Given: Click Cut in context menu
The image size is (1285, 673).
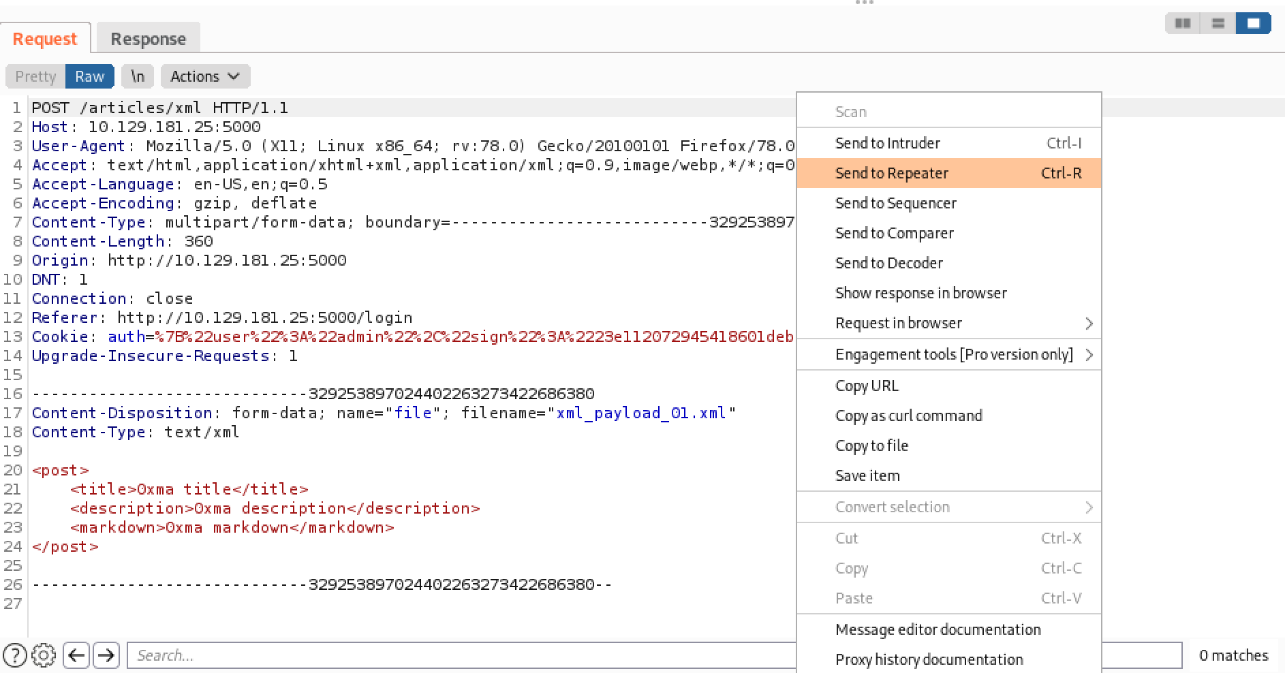Looking at the screenshot, I should tap(949, 538).
